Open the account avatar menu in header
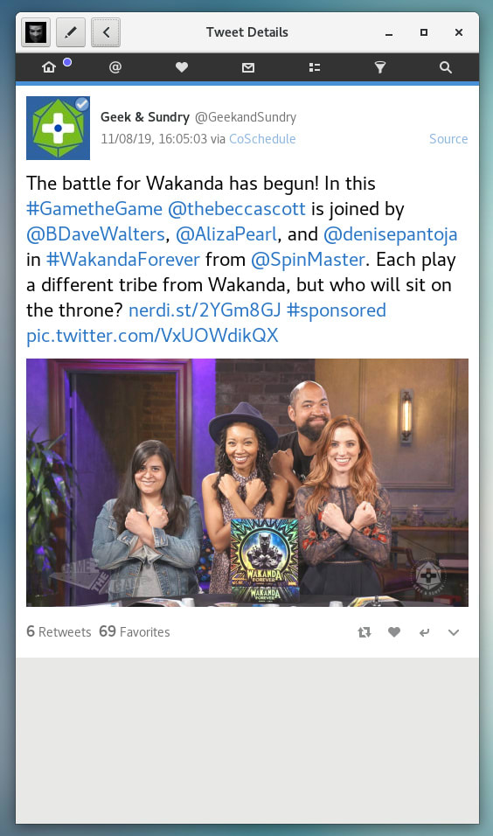The height and width of the screenshot is (836, 493). (36, 32)
